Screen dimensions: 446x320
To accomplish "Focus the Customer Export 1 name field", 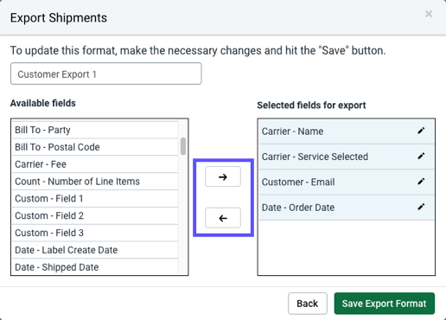I will (x=106, y=74).
